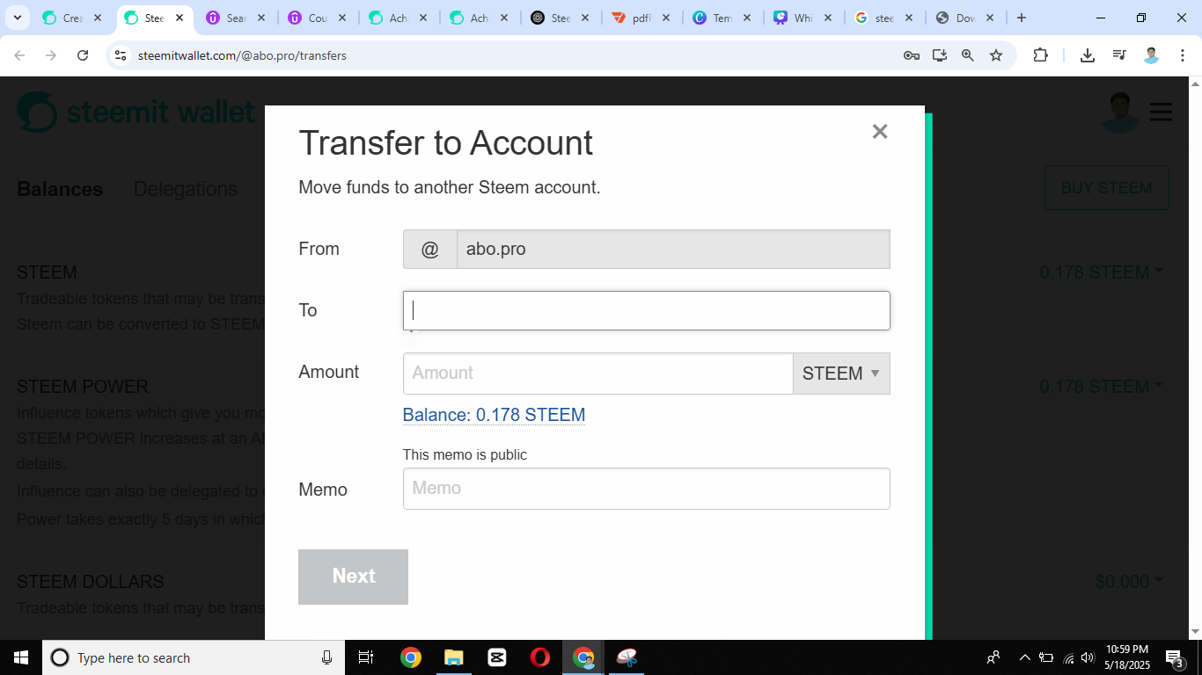
Task: Open the page zoom magnifier icon
Action: pos(968,55)
